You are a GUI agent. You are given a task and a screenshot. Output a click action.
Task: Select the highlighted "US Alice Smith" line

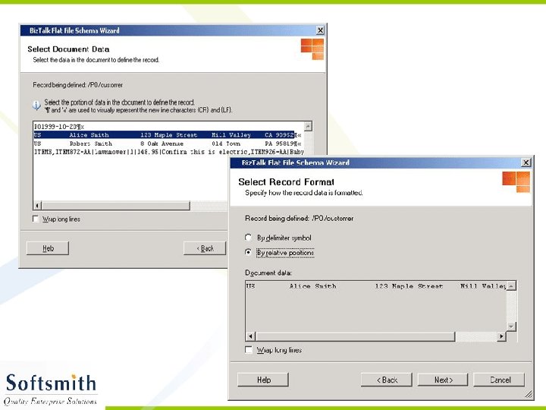(168, 135)
